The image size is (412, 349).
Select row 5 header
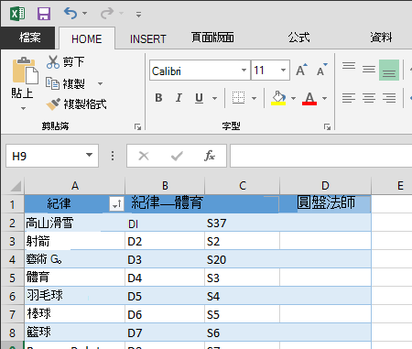pos(12,278)
